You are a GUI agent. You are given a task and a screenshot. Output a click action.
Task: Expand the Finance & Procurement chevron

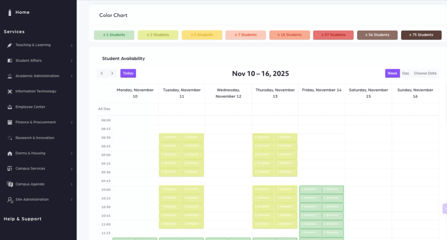[x=71, y=123]
